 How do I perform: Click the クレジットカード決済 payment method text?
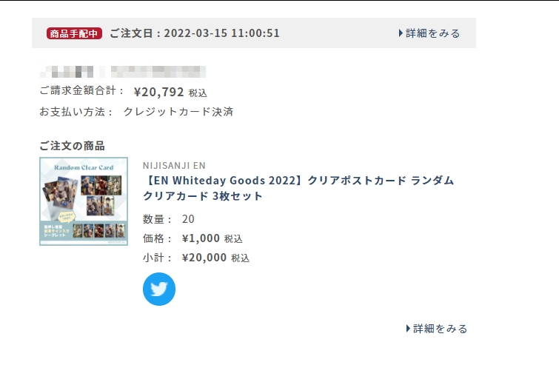(x=178, y=112)
